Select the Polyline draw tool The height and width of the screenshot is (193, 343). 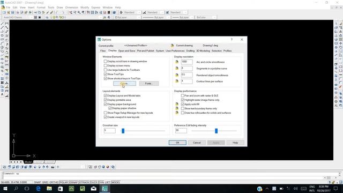point(2,32)
